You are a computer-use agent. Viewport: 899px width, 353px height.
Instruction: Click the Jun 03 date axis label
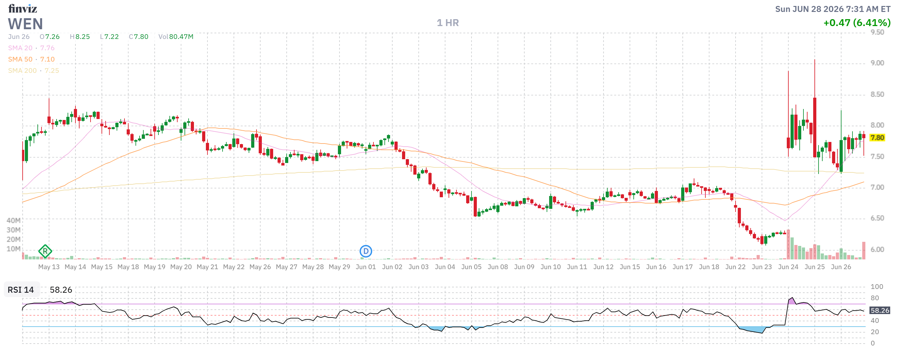tap(418, 267)
